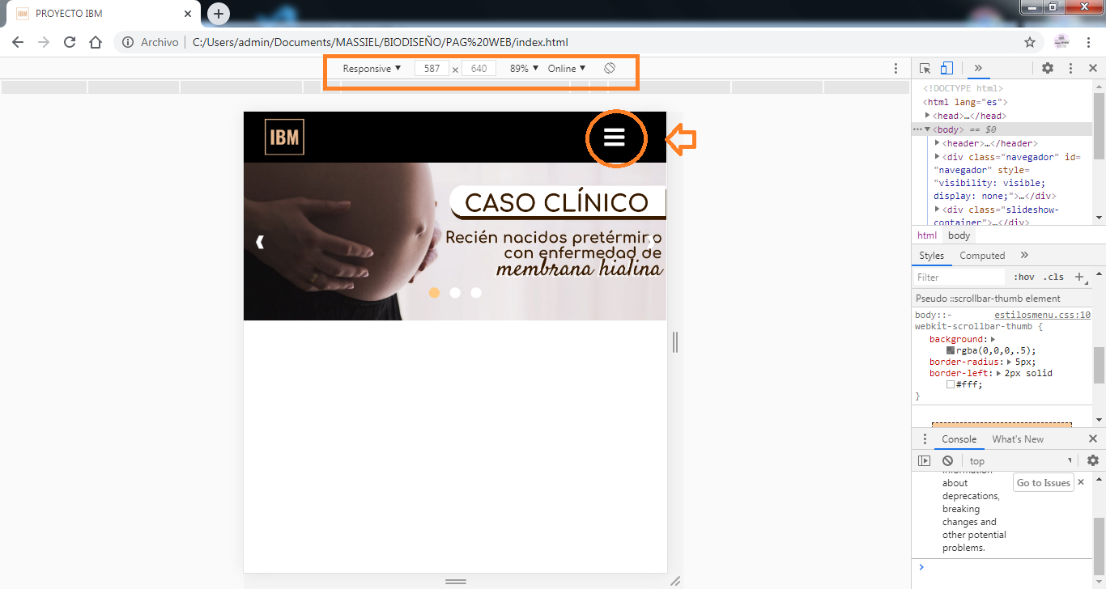Click the IBM logo in page header
Screen dimensions: 1106x589
coord(284,137)
